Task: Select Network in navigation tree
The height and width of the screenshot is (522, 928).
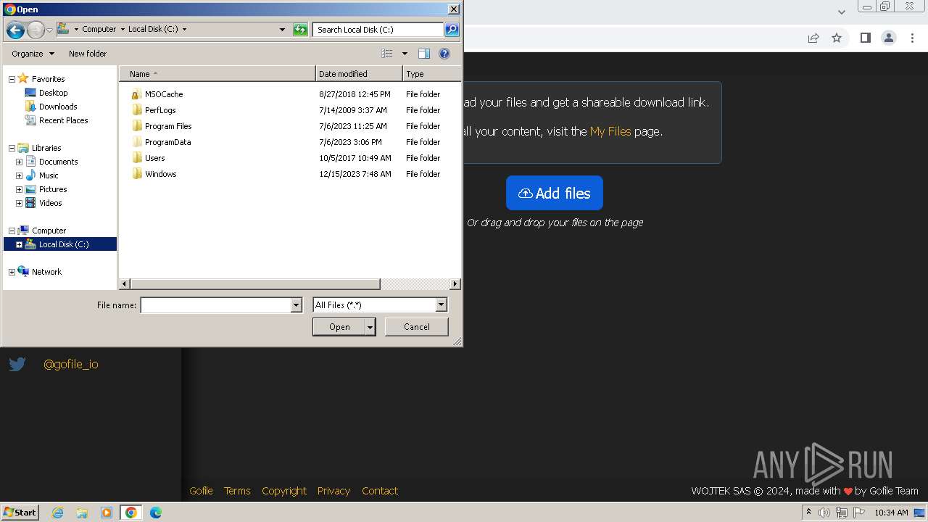Action: pos(46,272)
